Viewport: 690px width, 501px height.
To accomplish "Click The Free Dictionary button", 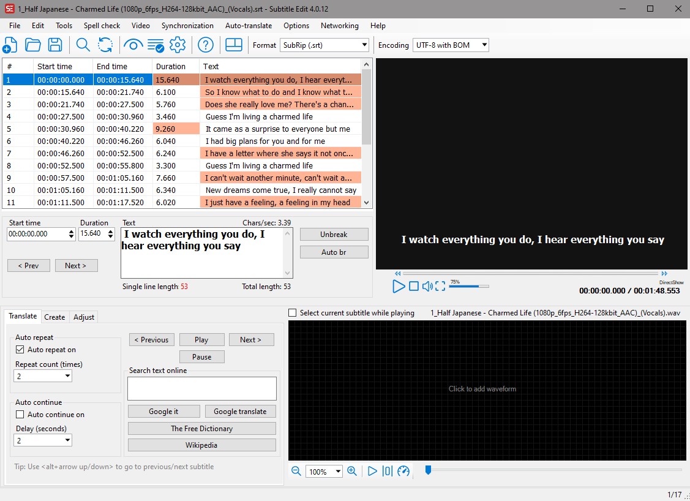I will pyautogui.click(x=202, y=428).
